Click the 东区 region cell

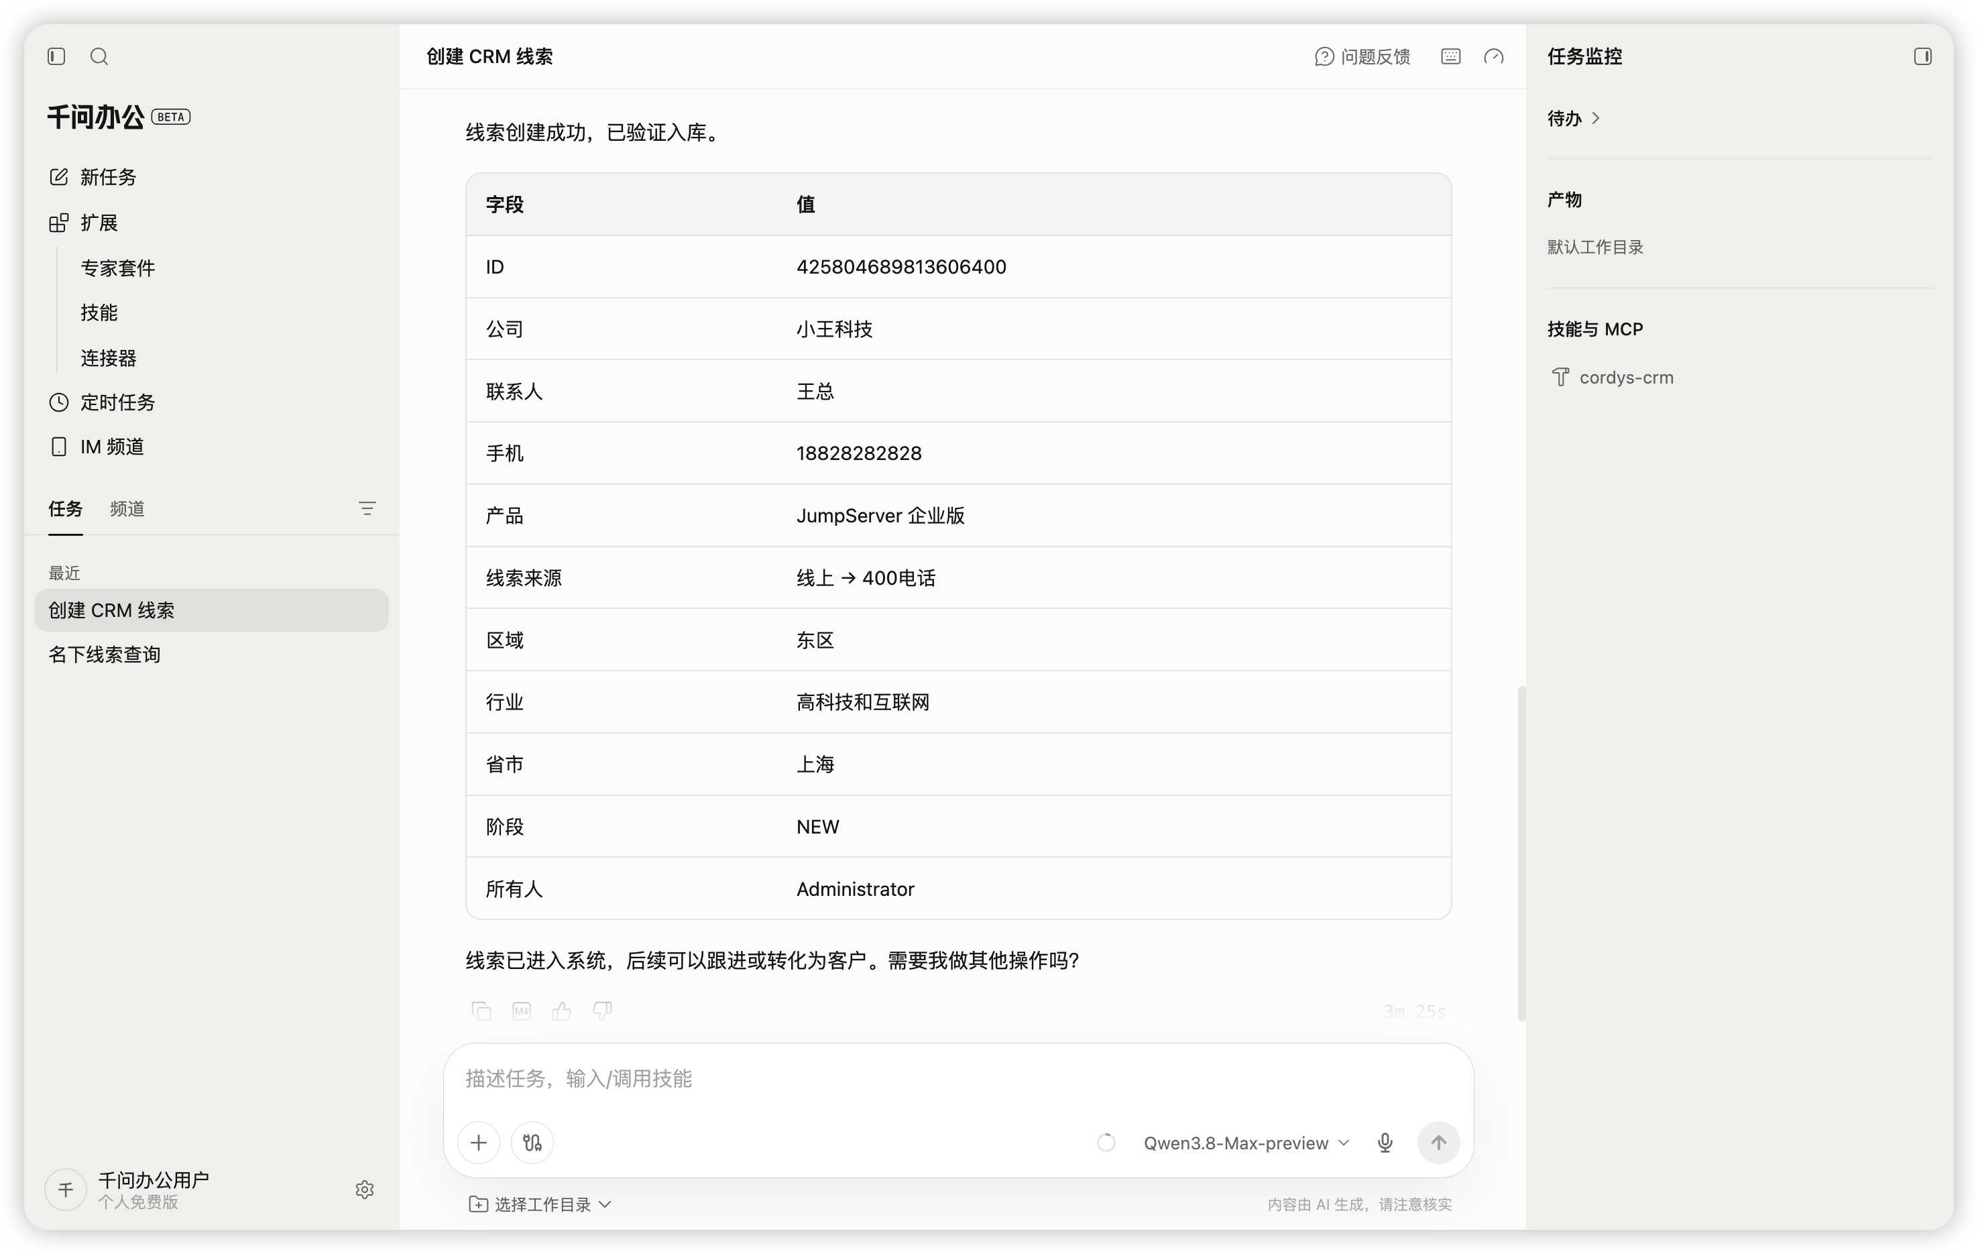click(815, 640)
